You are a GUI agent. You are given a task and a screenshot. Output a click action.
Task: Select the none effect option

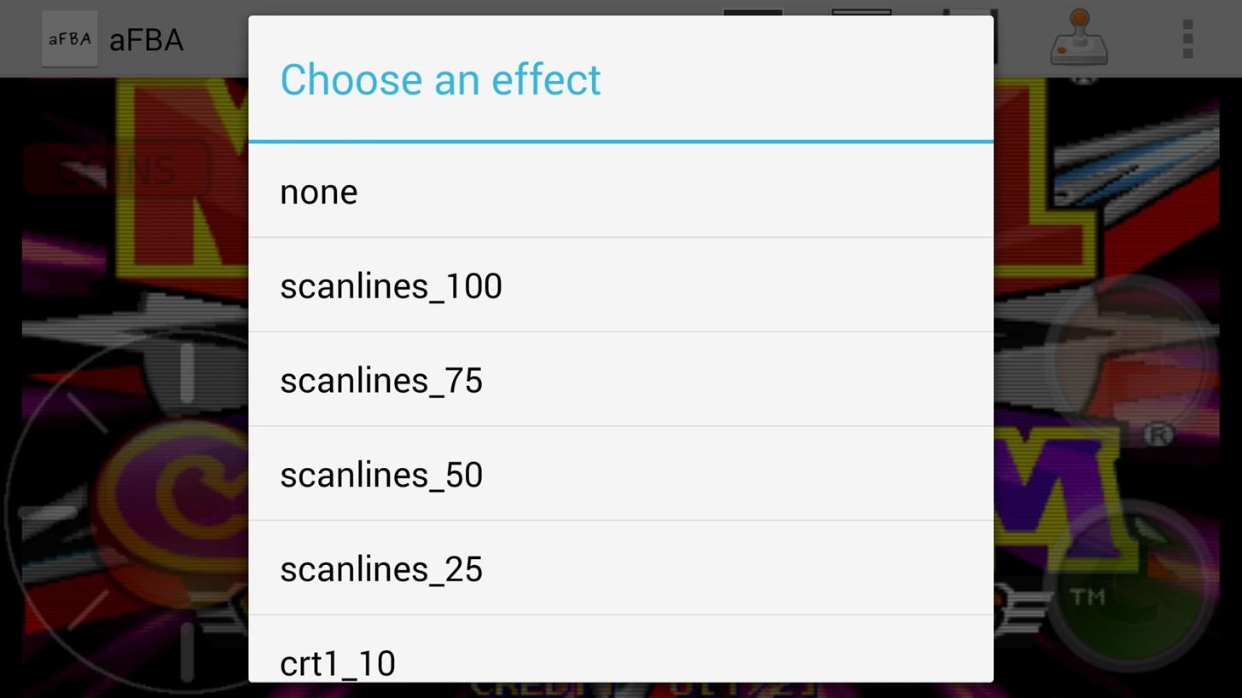621,191
